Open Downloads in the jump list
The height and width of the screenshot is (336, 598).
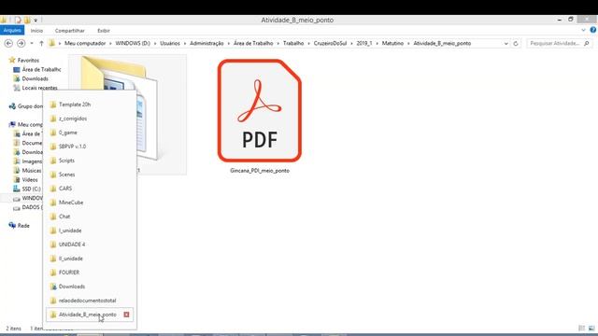[x=90, y=287]
